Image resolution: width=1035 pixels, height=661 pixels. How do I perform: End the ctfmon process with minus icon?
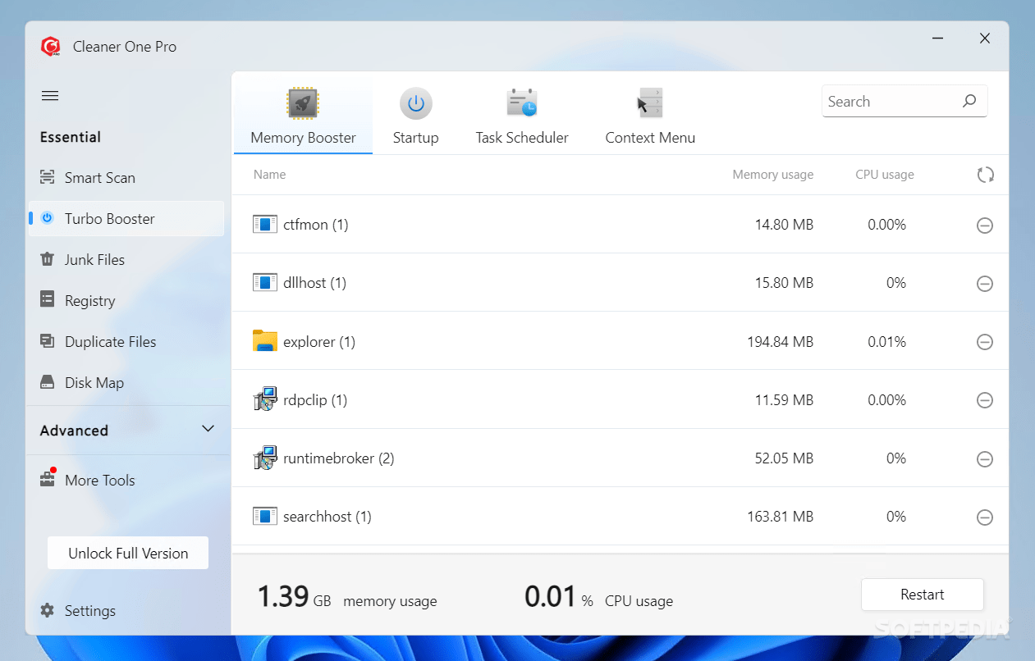(985, 225)
